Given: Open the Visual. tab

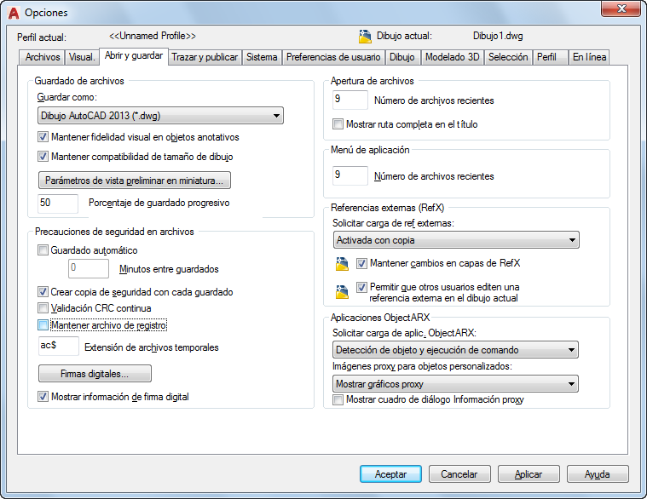Looking at the screenshot, I should click(82, 57).
